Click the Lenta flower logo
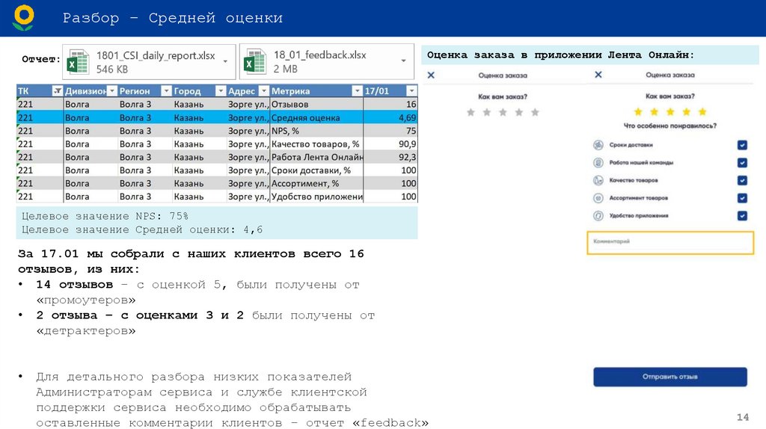This screenshot has height=429, width=766. (24, 18)
